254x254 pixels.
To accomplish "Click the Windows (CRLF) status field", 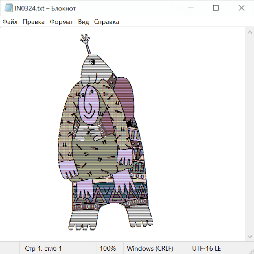I will click(150, 249).
